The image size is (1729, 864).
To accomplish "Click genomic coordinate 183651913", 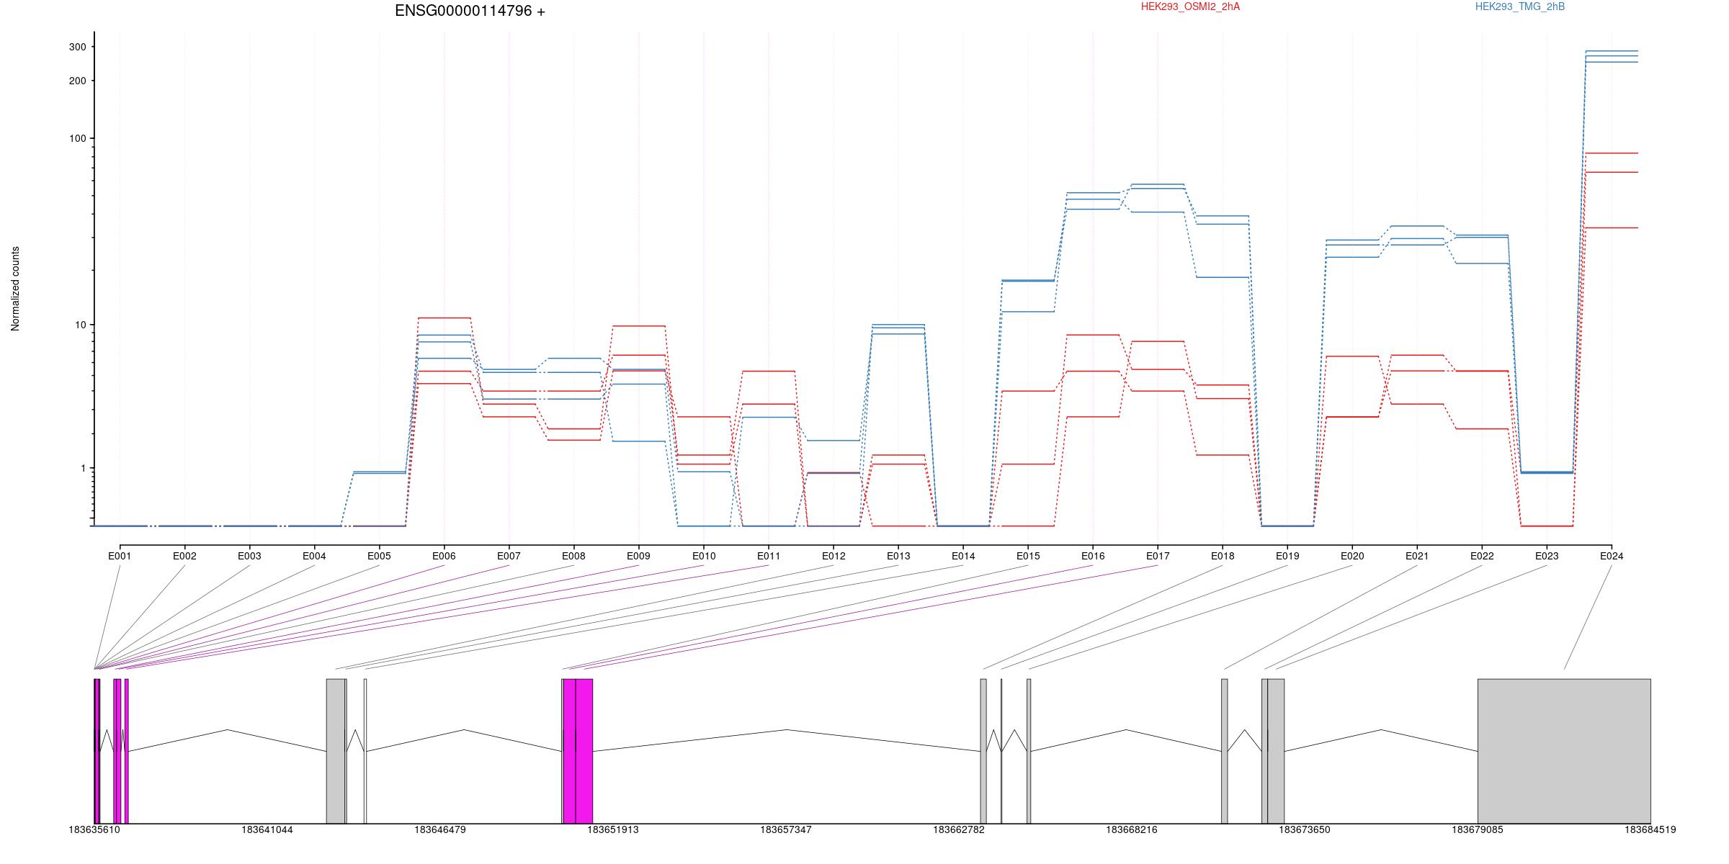I will pyautogui.click(x=613, y=830).
